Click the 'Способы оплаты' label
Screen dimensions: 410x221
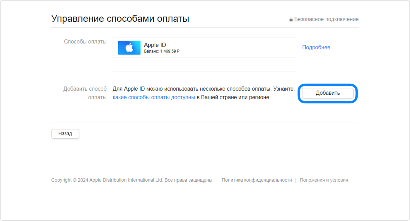tap(85, 42)
